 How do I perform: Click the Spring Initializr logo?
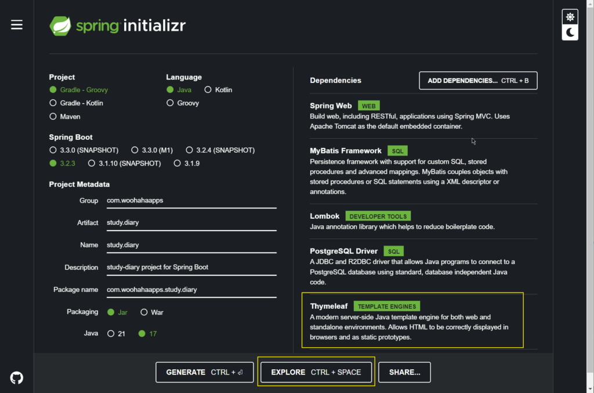[117, 26]
